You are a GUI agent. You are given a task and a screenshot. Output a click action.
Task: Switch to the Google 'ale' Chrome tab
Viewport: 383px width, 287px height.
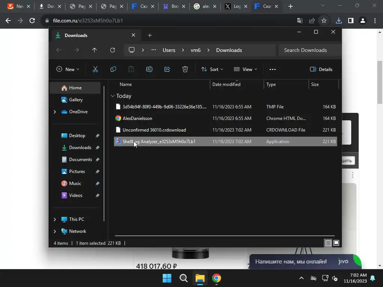click(x=205, y=6)
